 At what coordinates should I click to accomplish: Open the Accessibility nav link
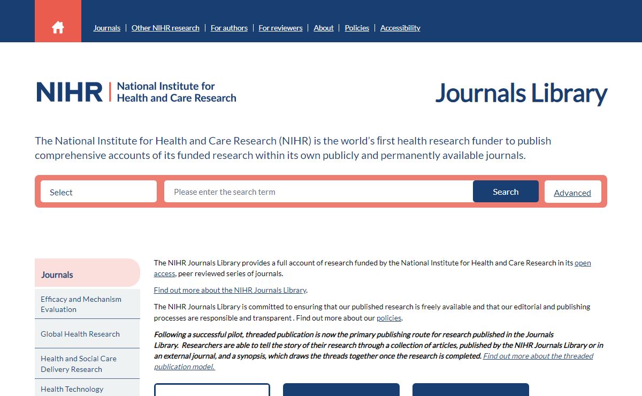coord(400,28)
